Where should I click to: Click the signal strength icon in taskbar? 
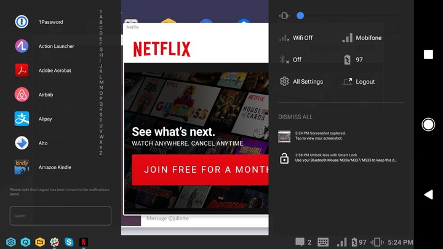point(341,242)
